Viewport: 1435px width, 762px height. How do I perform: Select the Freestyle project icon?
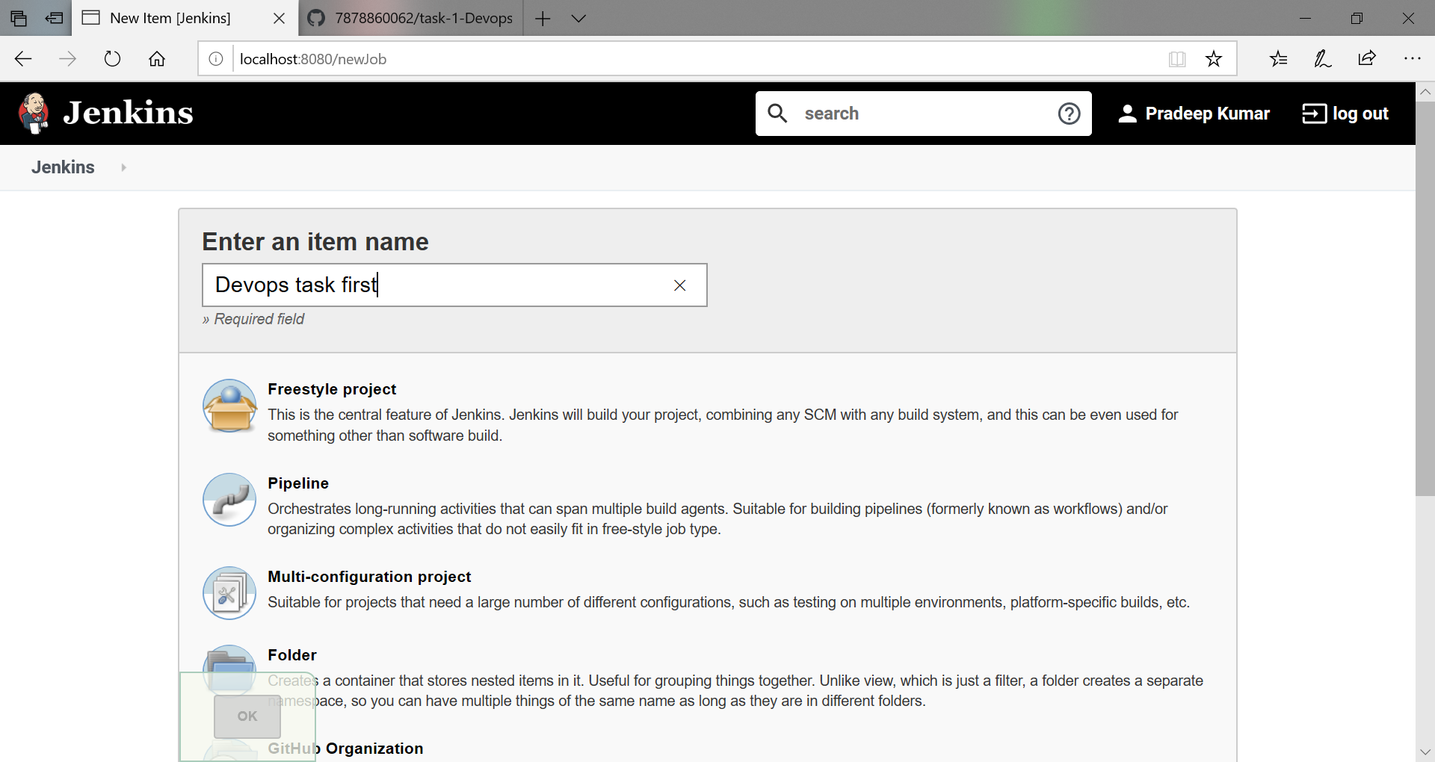click(229, 406)
